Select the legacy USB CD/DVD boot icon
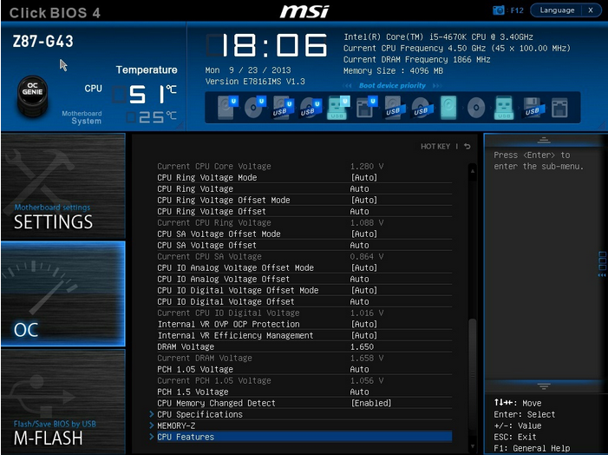608x455 pixels. tap(422, 108)
